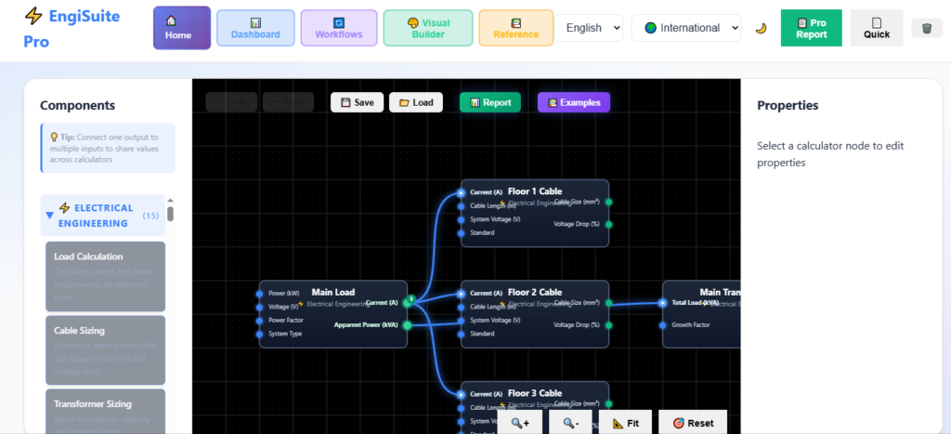Go to the Reference tab
This screenshot has height=434, width=951.
point(515,28)
